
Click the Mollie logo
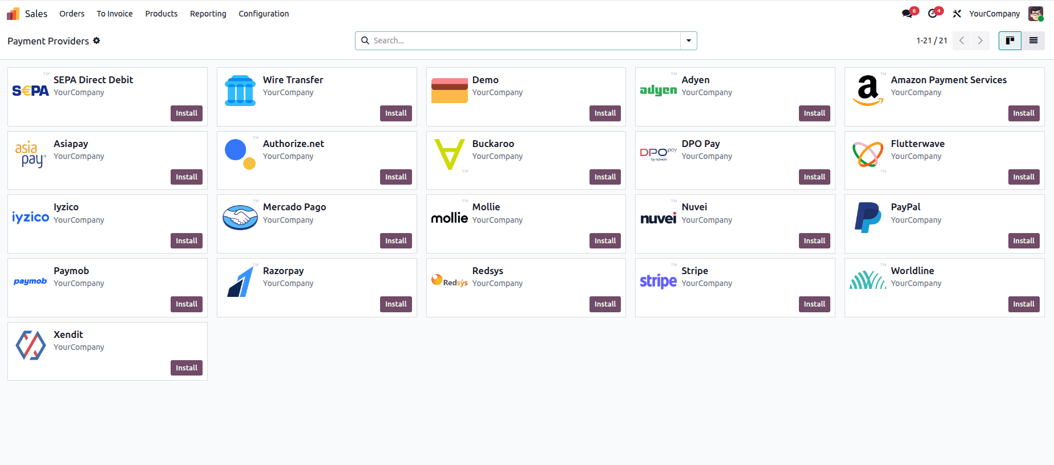(x=450, y=218)
